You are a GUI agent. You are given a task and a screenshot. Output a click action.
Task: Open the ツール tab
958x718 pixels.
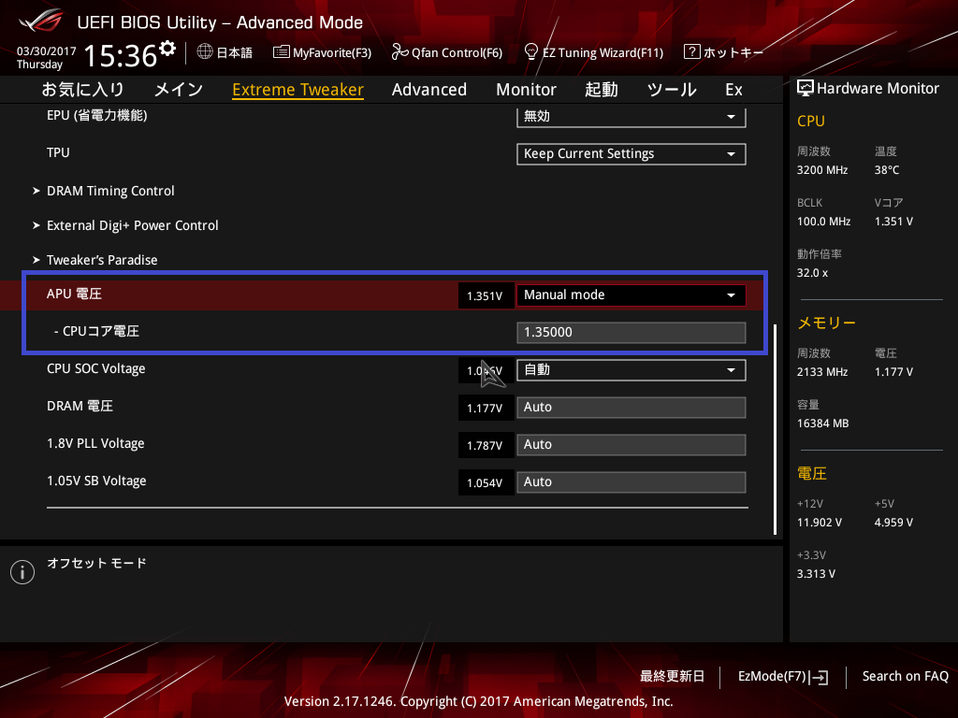pos(672,90)
